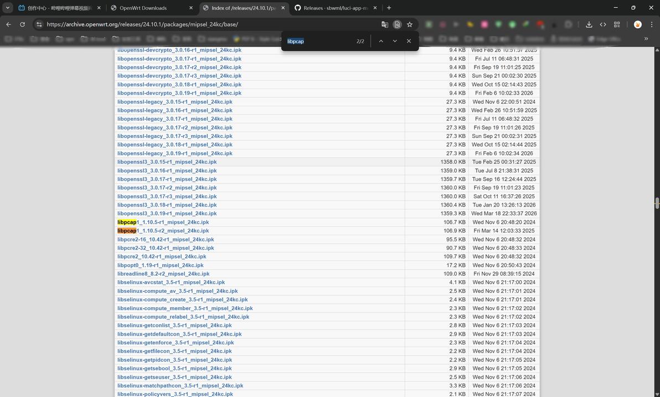660x397 pixels.
Task: Close the find bar
Action: click(408, 41)
